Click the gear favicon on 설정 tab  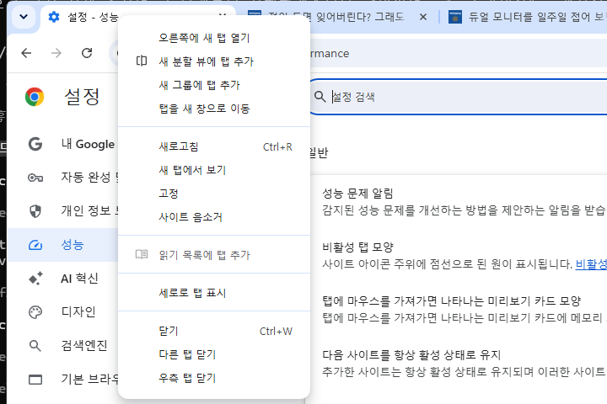coord(54,17)
